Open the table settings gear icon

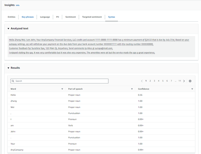[x=190, y=81]
